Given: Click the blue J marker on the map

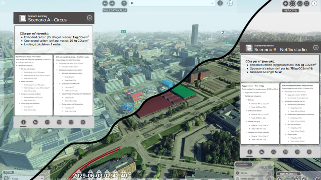Looking at the screenshot, I should tap(222, 32).
